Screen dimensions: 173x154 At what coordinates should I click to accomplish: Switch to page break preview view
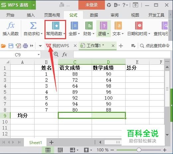60,150
